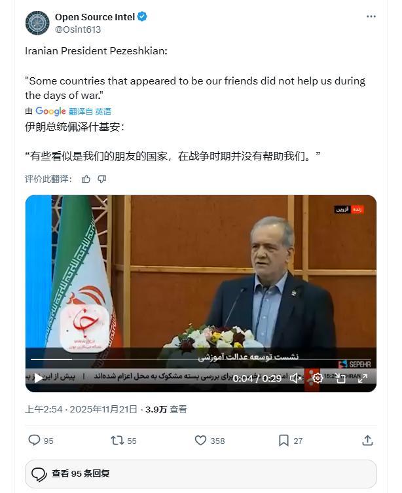This screenshot has height=493, width=402.
Task: Click the Open Source Intel profile avatar
Action: click(37, 23)
